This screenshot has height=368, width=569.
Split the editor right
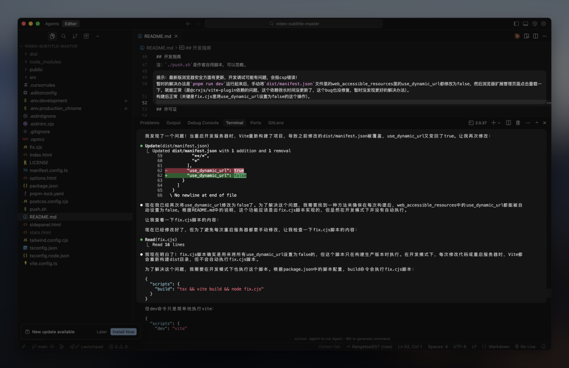coord(536,36)
